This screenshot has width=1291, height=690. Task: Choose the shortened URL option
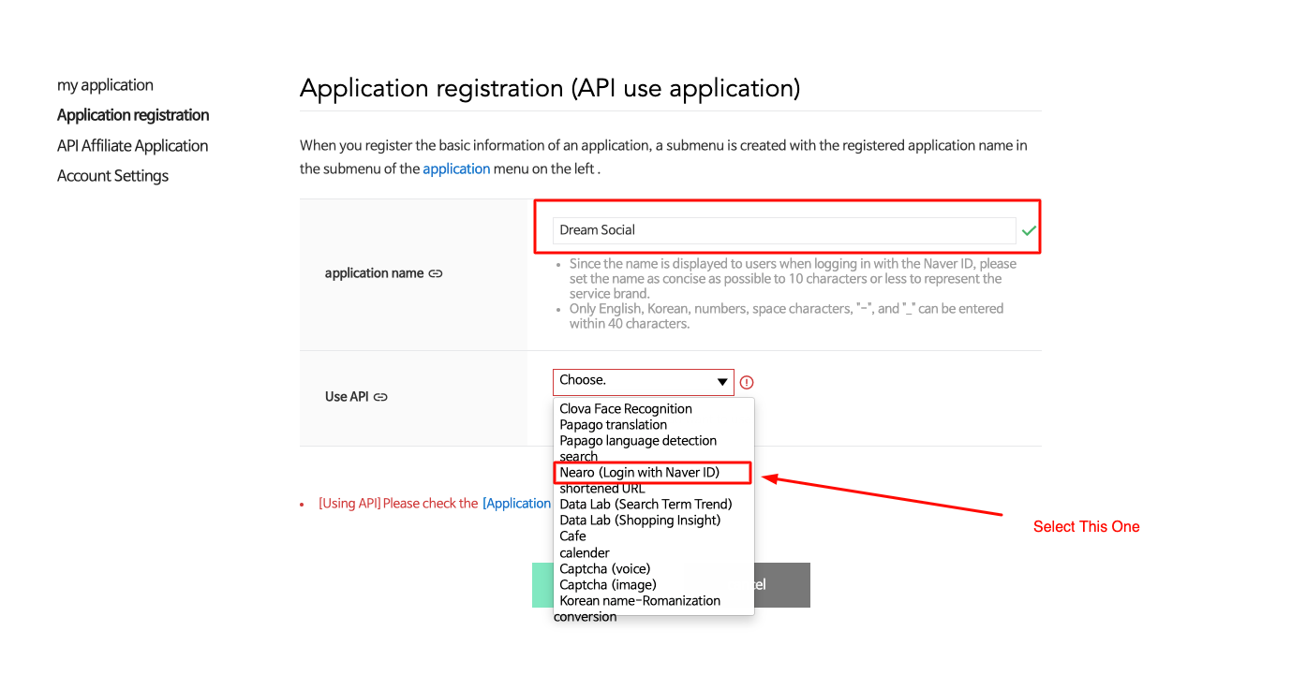tap(654, 489)
